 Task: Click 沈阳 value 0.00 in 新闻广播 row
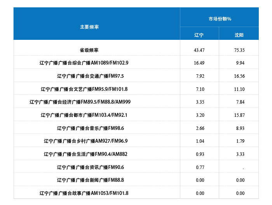coord(240,180)
